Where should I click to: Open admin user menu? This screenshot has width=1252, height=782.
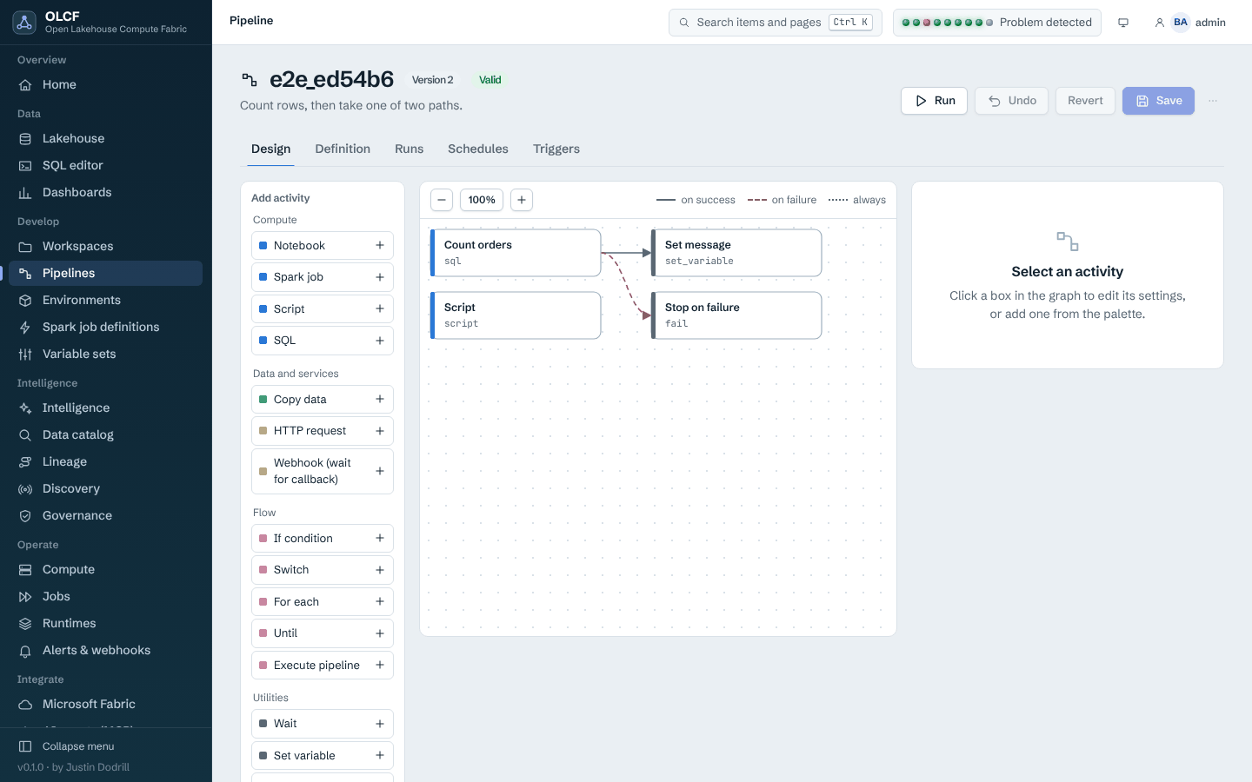tap(1190, 23)
